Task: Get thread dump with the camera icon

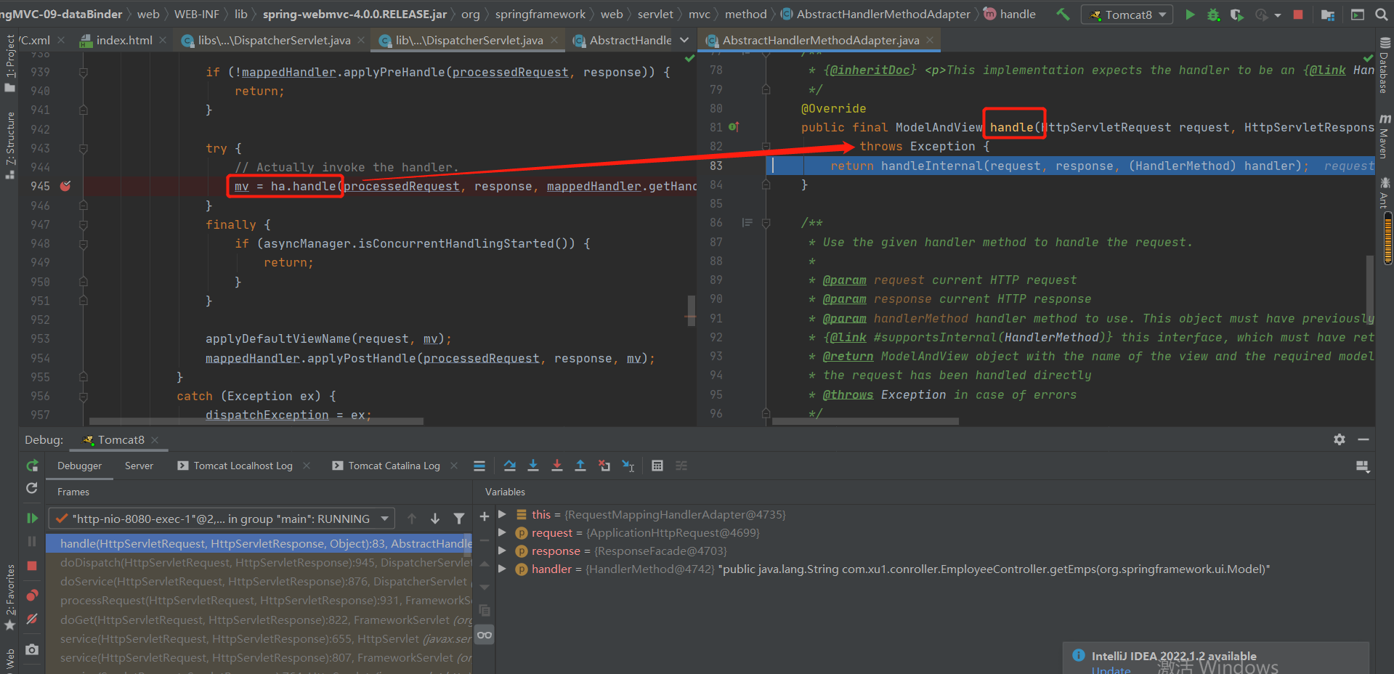Action: (32, 649)
